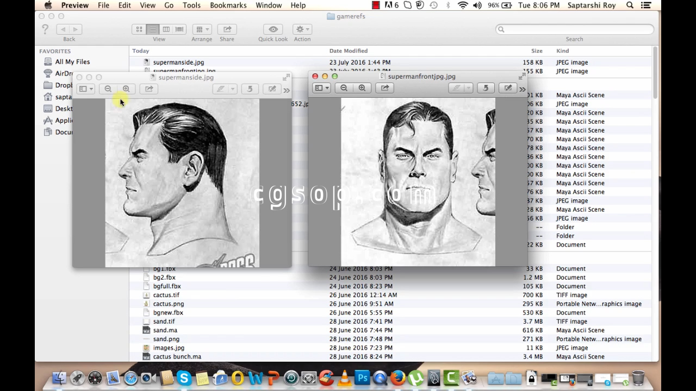The height and width of the screenshot is (391, 696).
Task: Rotate the supermanfrontjpg.jpg image in Preview
Action: coord(486,88)
